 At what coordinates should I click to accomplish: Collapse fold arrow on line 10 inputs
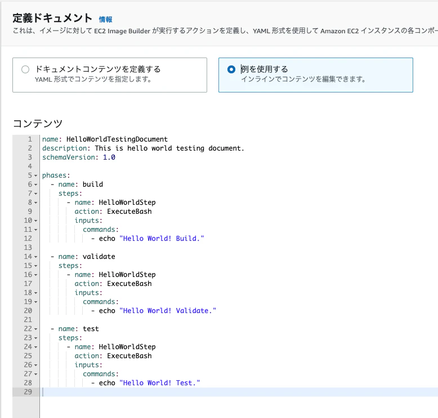(36, 221)
